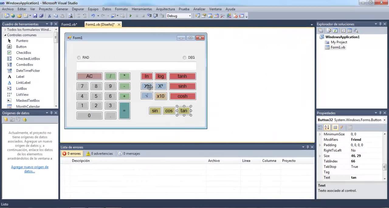389x208 pixels.
Task: Open the Debug configuration dropdown
Action: (x=190, y=16)
